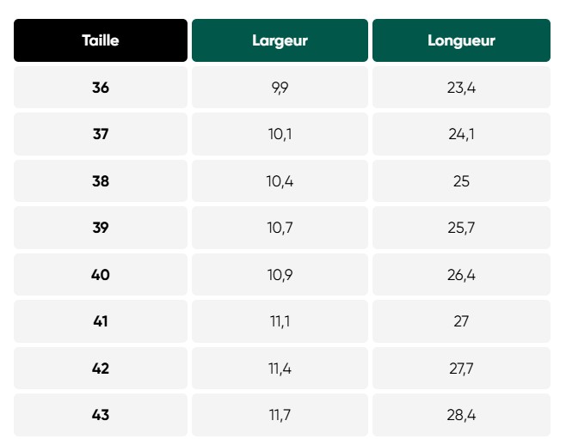Click the 25,7 length cell
566x439 pixels.
pyautogui.click(x=461, y=228)
